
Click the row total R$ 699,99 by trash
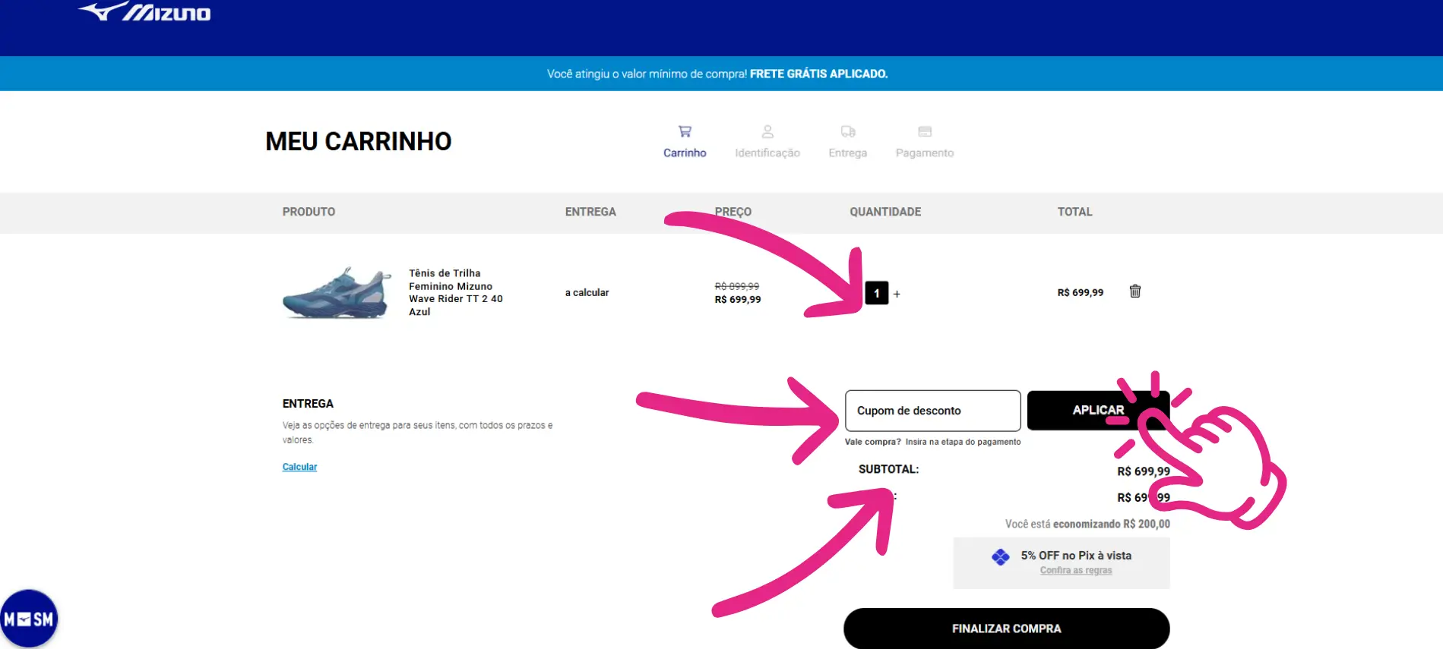[1080, 292]
